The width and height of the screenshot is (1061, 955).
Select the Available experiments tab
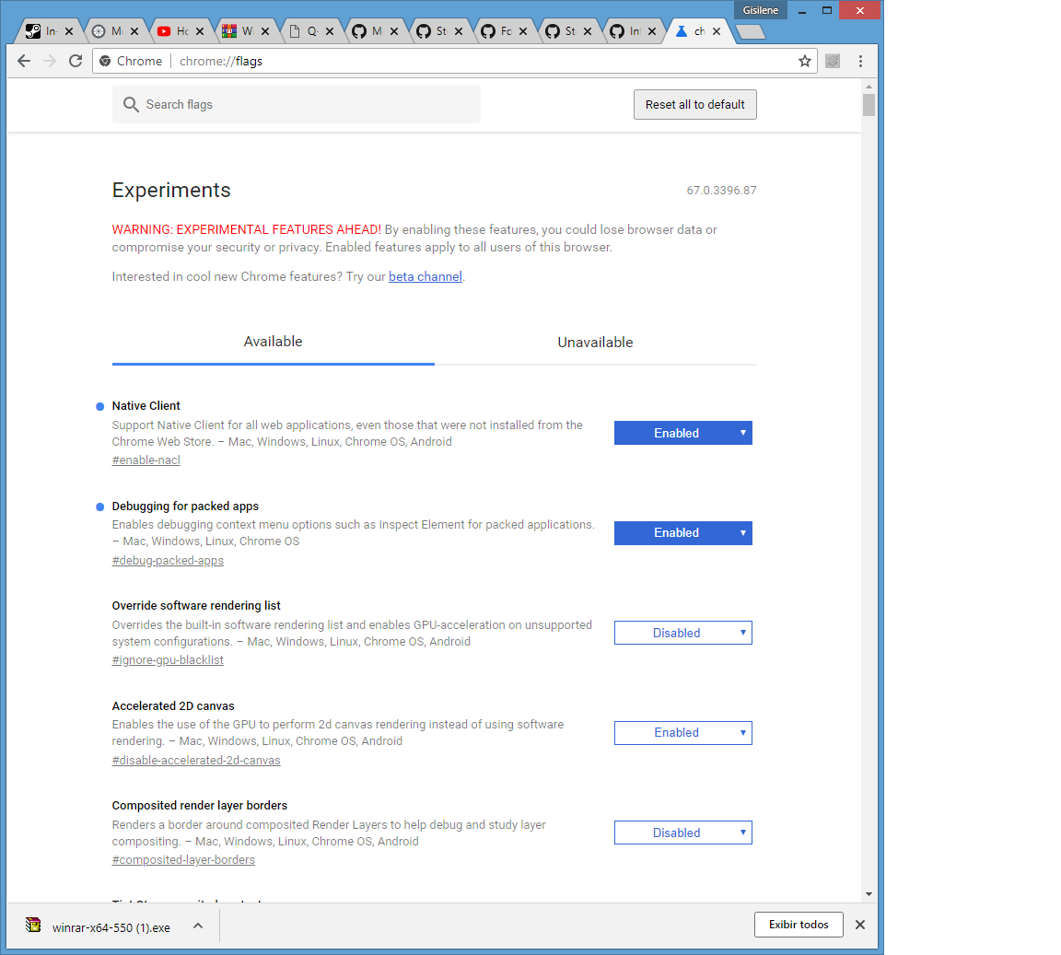(x=273, y=342)
